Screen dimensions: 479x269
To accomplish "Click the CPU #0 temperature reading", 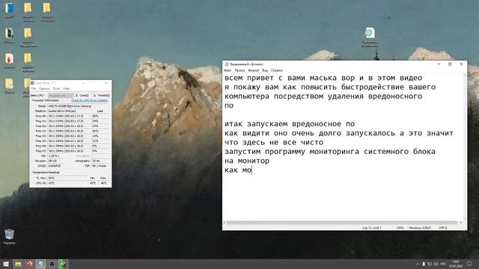I will tap(67, 183).
